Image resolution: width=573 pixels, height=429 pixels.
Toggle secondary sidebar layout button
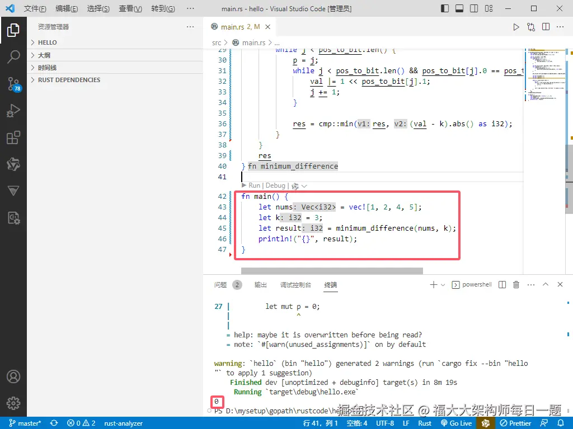click(474, 8)
